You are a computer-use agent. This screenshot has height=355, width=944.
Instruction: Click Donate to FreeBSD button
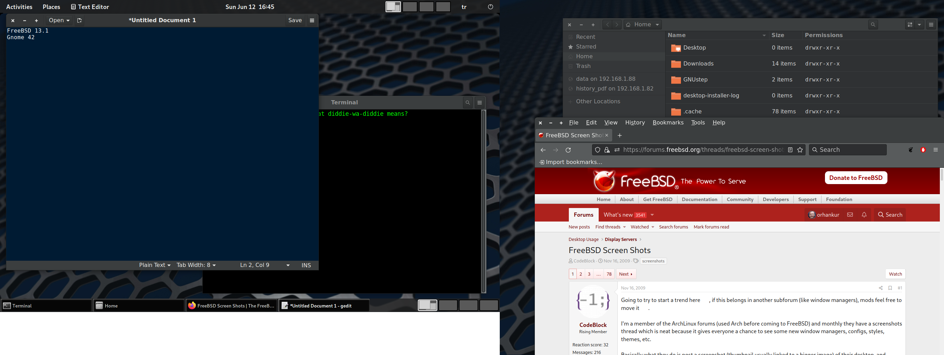point(856,178)
